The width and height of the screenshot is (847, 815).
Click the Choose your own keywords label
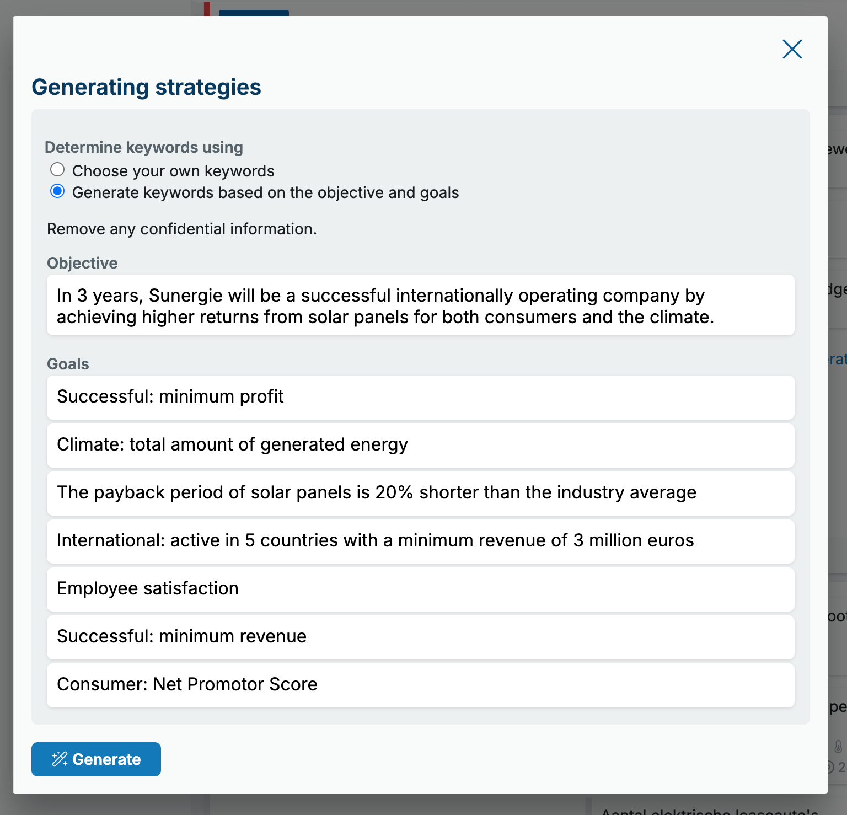click(173, 171)
